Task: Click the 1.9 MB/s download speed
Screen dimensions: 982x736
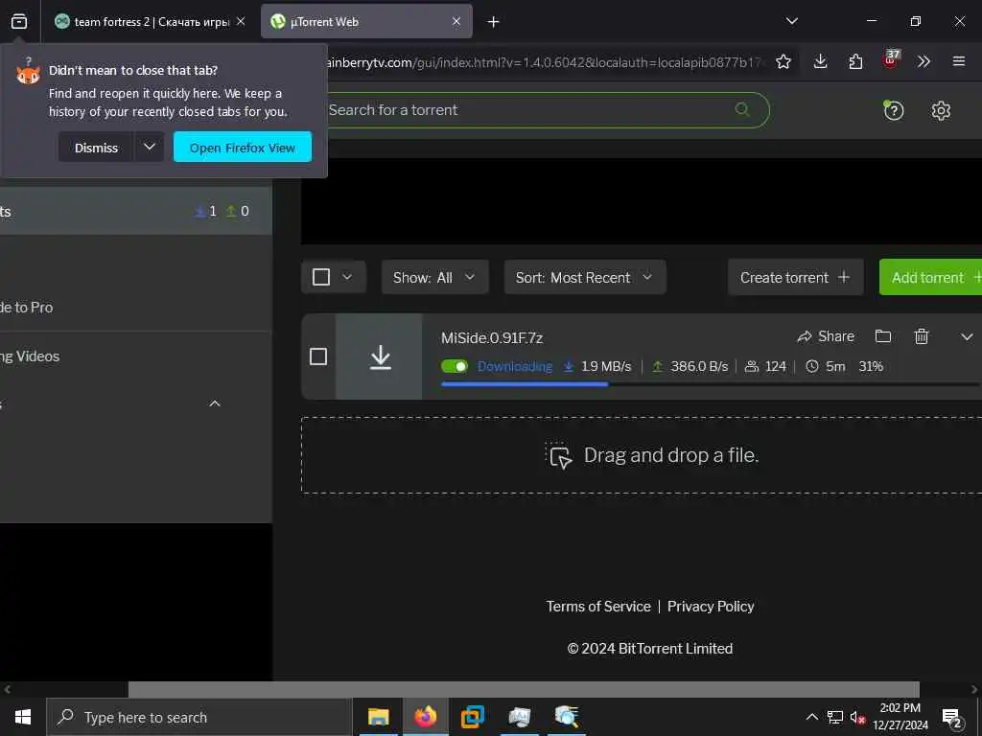Action: 597,367
